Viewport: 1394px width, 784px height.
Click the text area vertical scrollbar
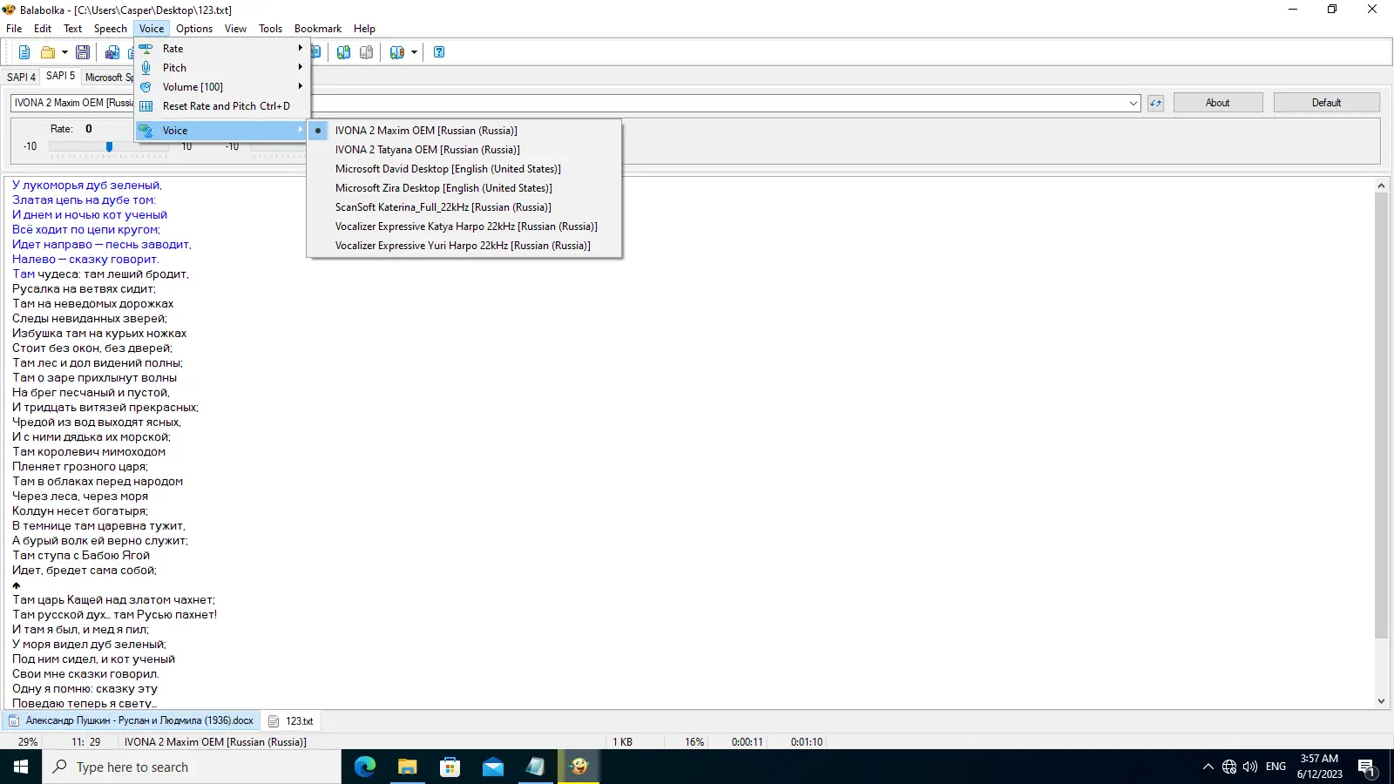[1381, 415]
